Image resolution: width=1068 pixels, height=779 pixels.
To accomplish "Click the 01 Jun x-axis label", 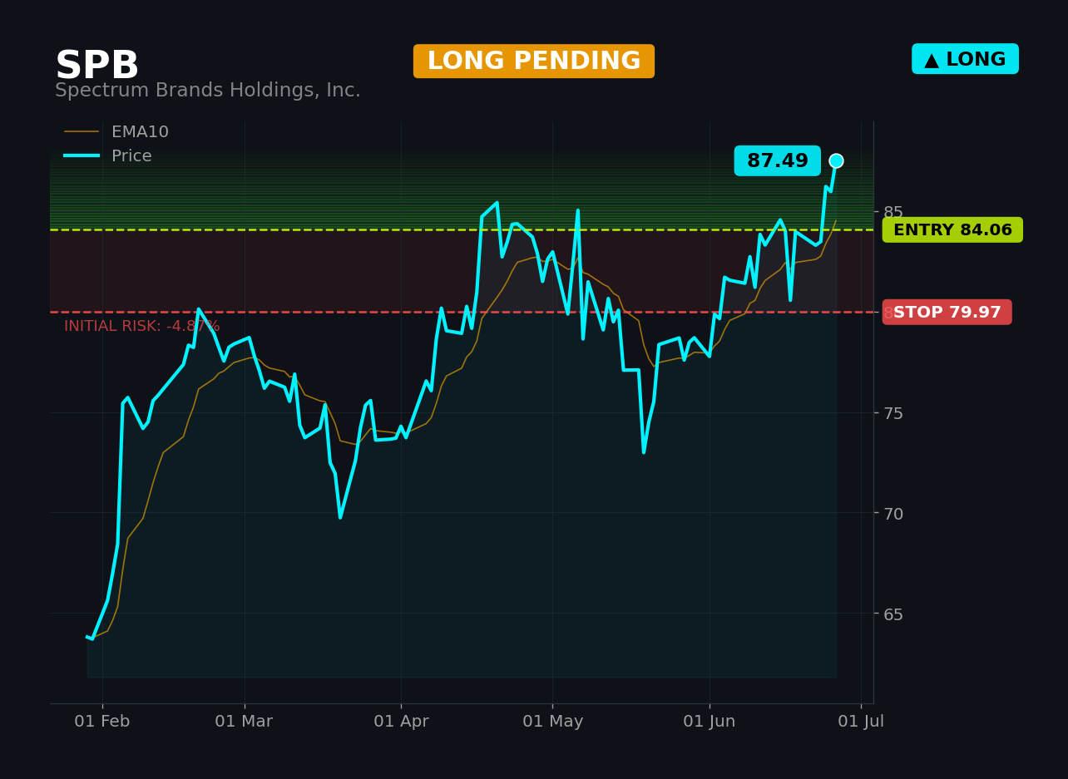I will [710, 722].
